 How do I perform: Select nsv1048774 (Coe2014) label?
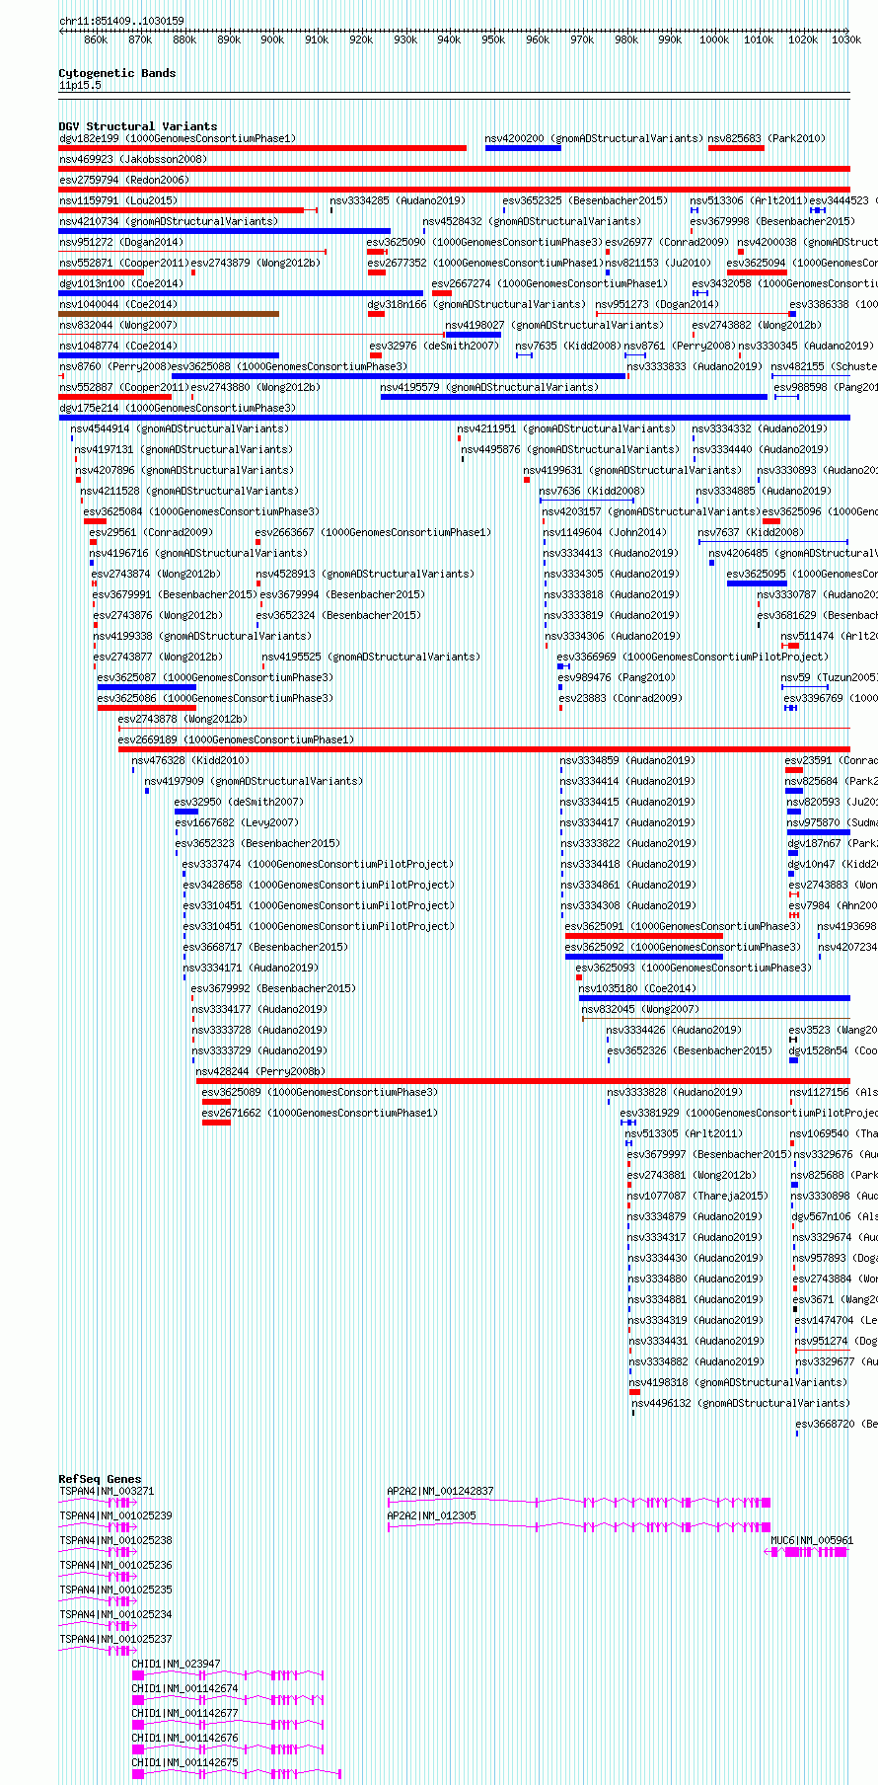118,346
